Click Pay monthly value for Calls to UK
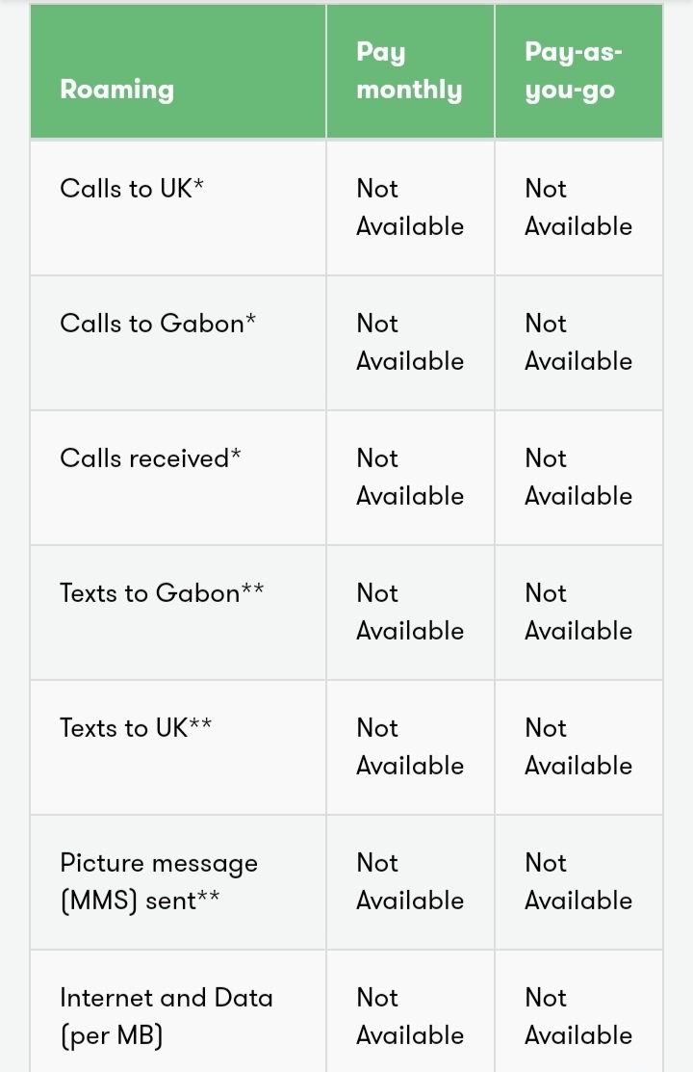The width and height of the screenshot is (693, 1072). click(410, 207)
